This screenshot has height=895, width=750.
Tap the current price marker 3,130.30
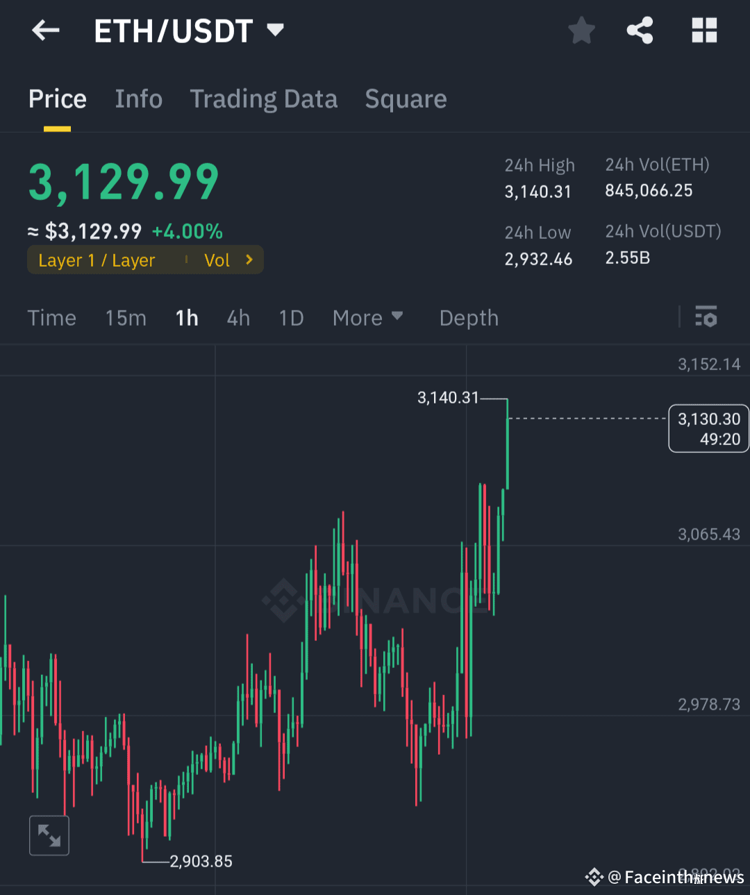[x=709, y=428]
